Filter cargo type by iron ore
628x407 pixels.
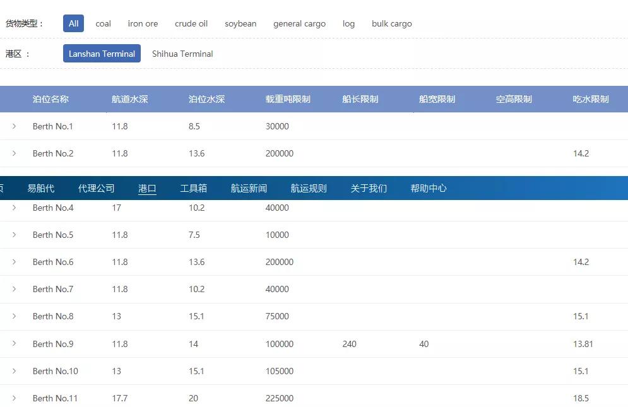tap(143, 23)
